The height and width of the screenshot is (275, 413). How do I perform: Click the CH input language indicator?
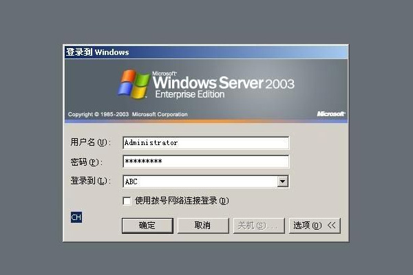(76, 217)
